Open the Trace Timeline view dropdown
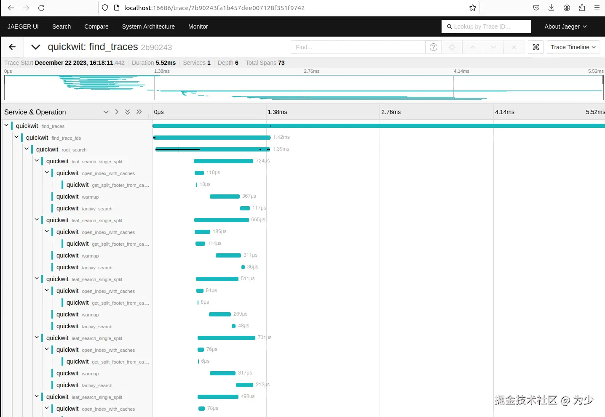 [x=573, y=47]
